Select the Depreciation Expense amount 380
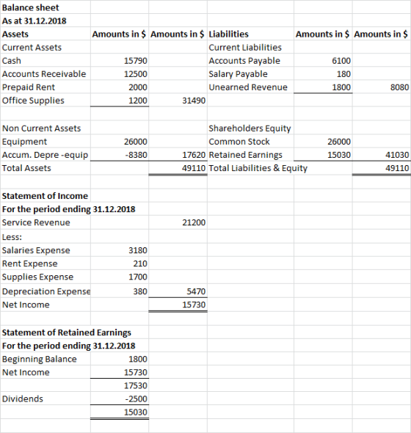Image resolution: width=411 pixels, height=433 pixels. point(140,291)
